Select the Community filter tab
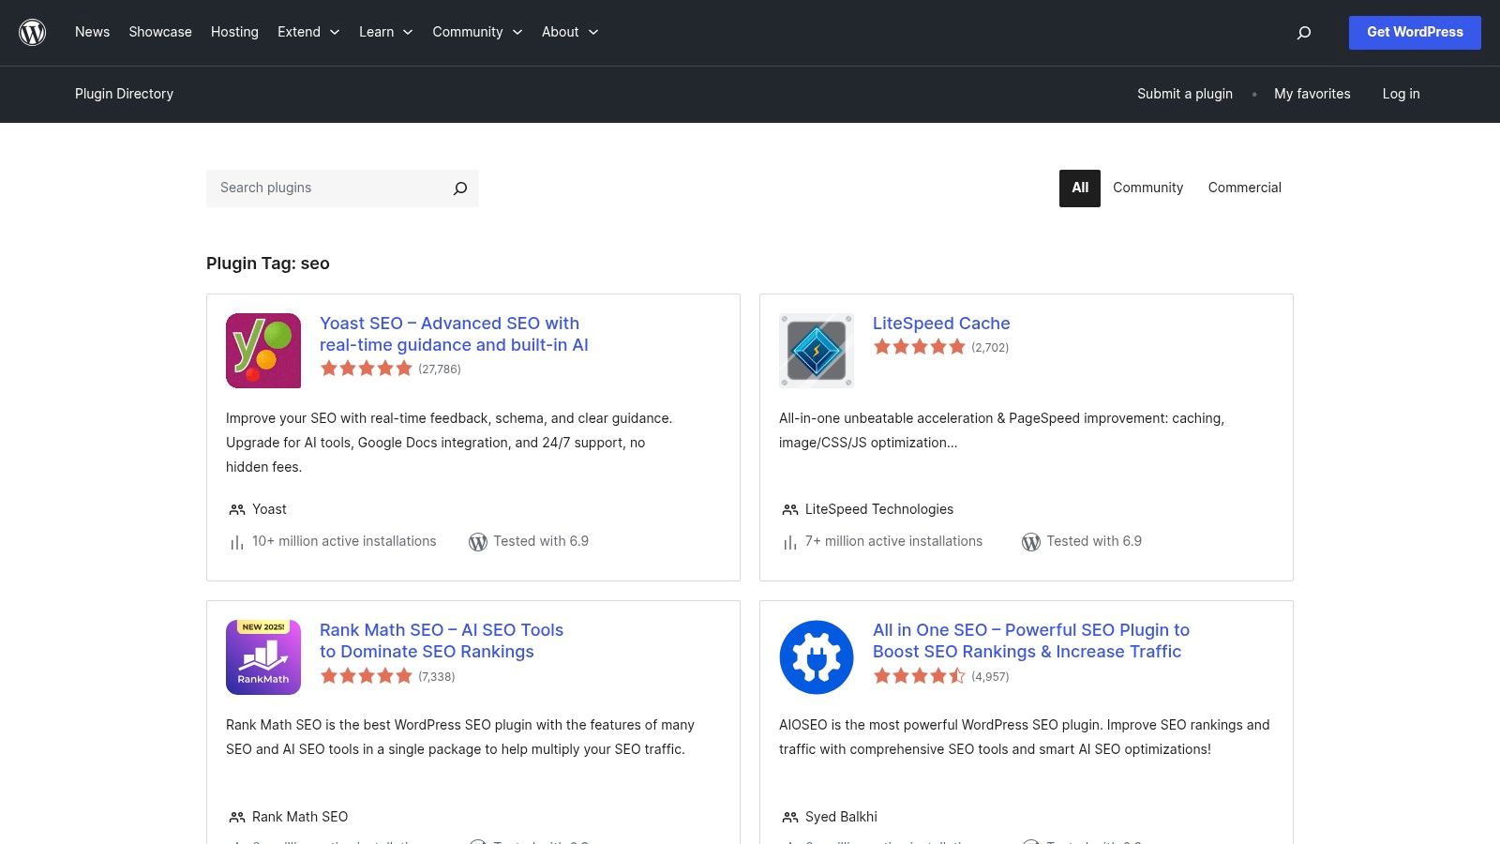This screenshot has height=844, width=1500. 1147,188
